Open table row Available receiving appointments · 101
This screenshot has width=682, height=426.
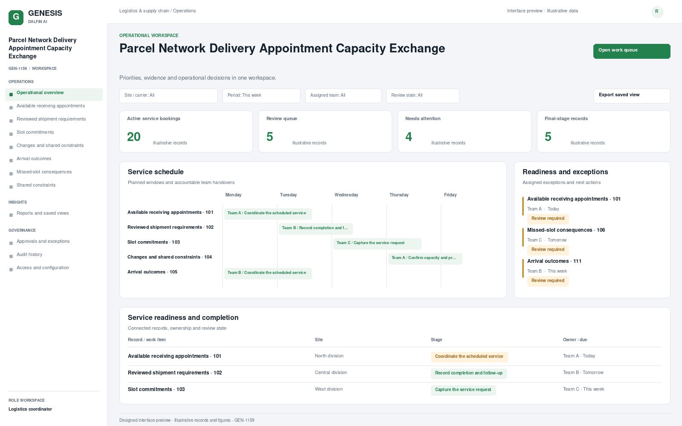(x=395, y=357)
